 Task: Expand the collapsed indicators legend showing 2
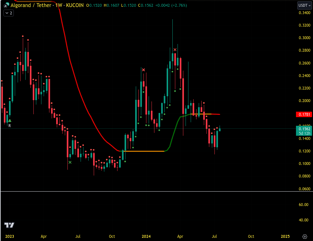click(x=9, y=13)
